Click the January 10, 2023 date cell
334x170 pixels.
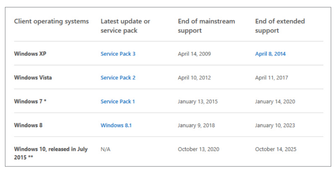(275, 125)
